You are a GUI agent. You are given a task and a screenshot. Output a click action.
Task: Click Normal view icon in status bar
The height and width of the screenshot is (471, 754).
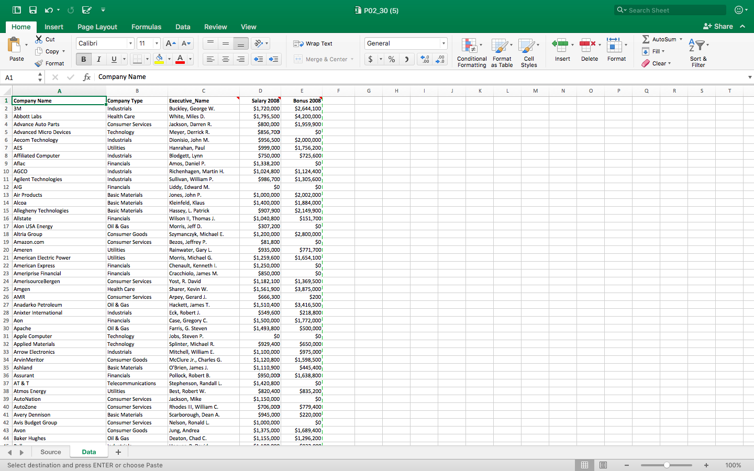pyautogui.click(x=584, y=465)
